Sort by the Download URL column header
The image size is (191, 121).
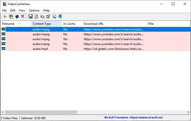[114, 24]
